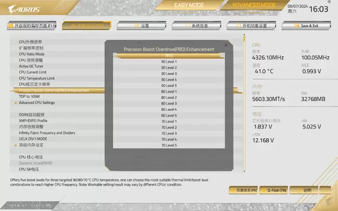This screenshot has height=211, width=338.
Task: Select 禁用 (disabled) at popup top
Action: [x=169, y=55]
